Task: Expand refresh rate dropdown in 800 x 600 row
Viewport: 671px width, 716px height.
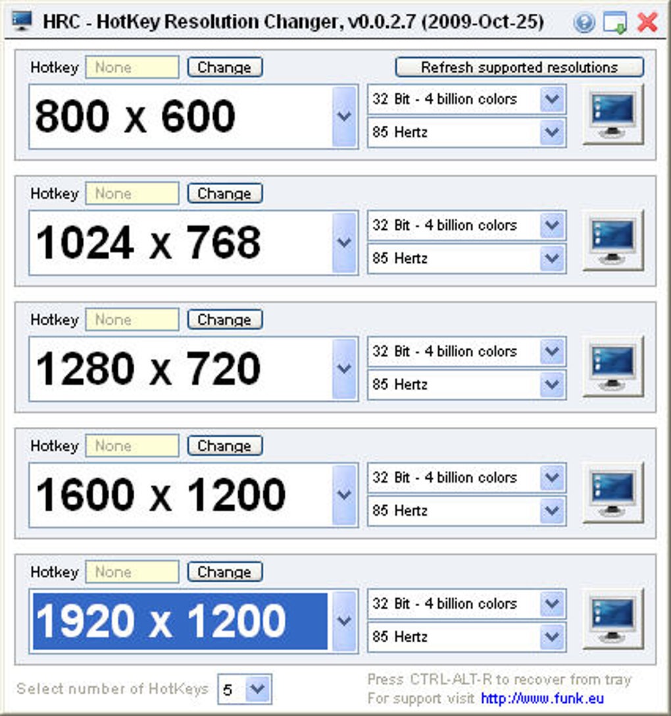Action: point(552,132)
